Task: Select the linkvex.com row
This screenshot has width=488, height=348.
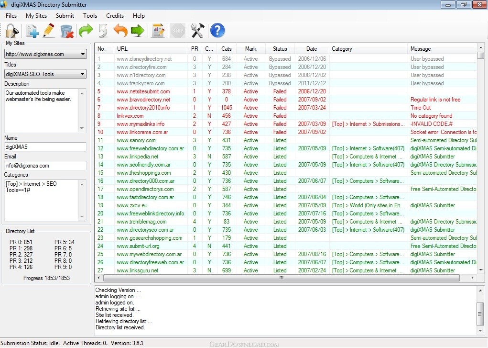Action: tap(286, 116)
